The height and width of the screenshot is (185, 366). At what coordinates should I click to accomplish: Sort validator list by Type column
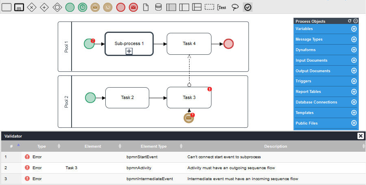click(x=42, y=146)
